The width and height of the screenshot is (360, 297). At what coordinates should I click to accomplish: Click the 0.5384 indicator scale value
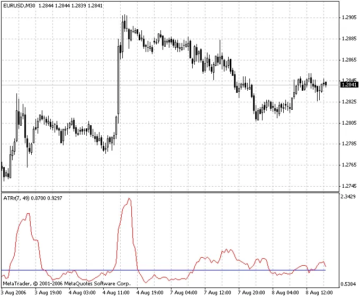(349, 283)
